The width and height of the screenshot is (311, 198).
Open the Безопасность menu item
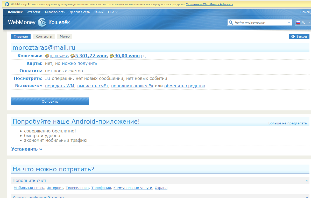[55, 12]
